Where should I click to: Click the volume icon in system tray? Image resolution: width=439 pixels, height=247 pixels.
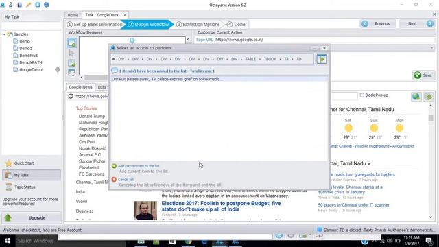(390, 241)
